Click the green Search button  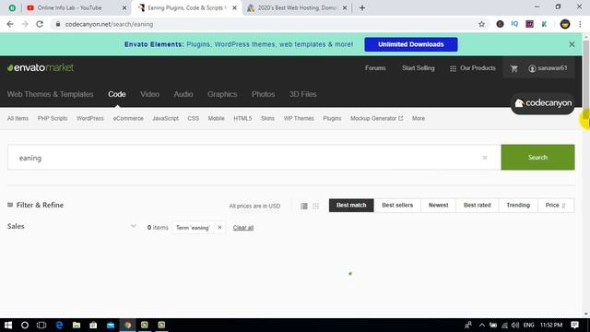(x=537, y=158)
